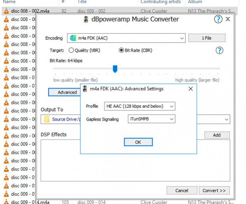Select the Bit Rate (CBR) radio button

pos(121,50)
